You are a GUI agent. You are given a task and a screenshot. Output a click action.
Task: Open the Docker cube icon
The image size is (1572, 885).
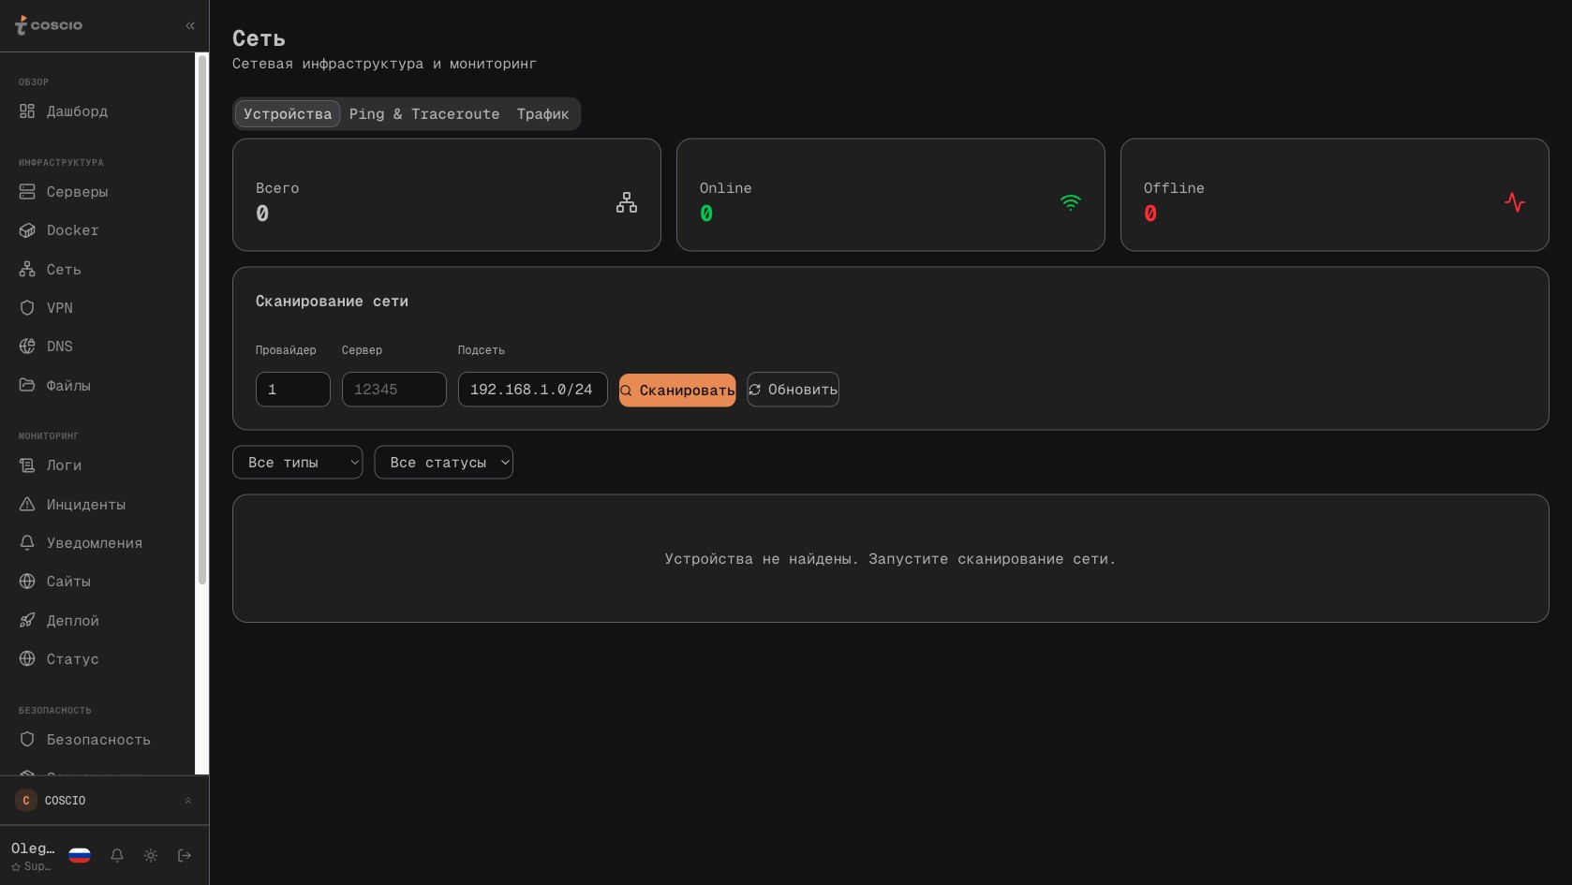[27, 230]
